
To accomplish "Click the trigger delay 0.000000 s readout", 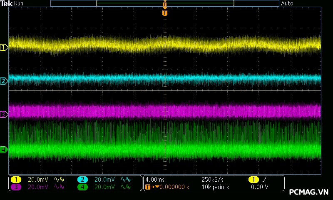I will click(x=174, y=187).
